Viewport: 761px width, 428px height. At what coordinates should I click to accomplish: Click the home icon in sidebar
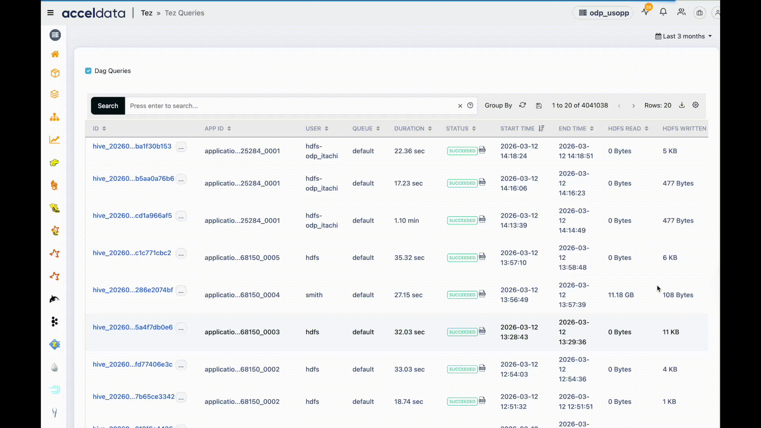click(55, 54)
